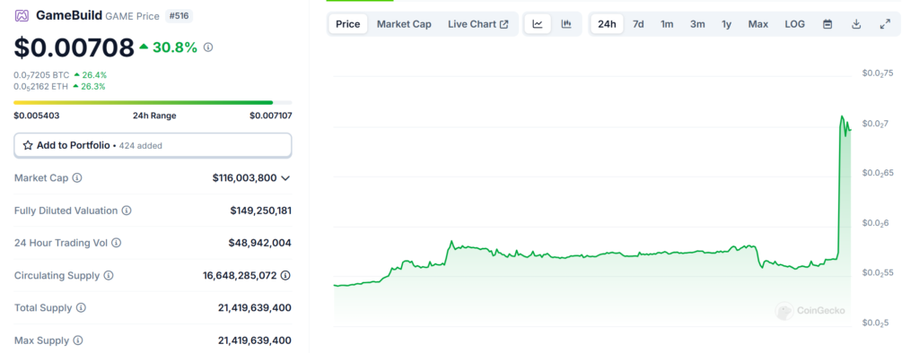Select the line chart view icon

tap(538, 24)
